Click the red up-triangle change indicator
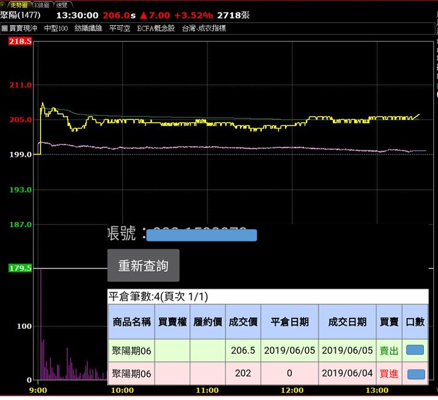This screenshot has height=400, width=438. (x=144, y=15)
